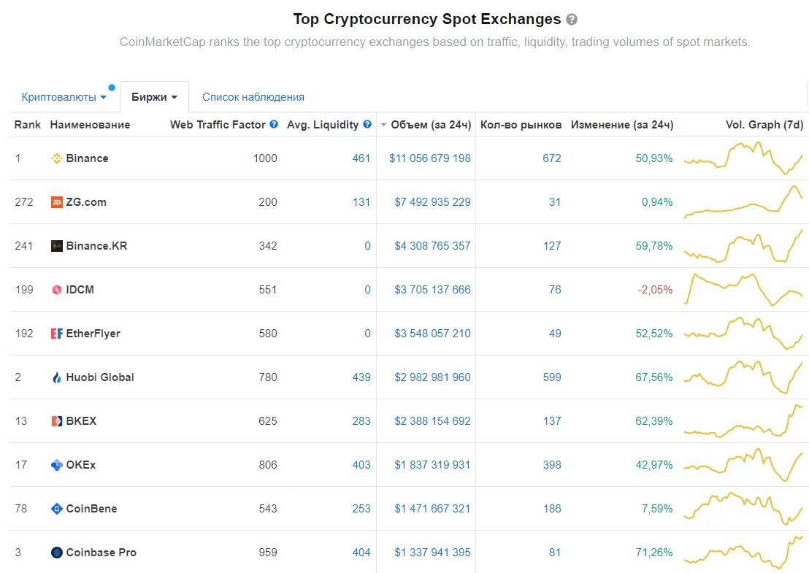Image resolution: width=809 pixels, height=573 pixels.
Task: Sort by Объем (за 24ч) header
Action: pos(431,125)
